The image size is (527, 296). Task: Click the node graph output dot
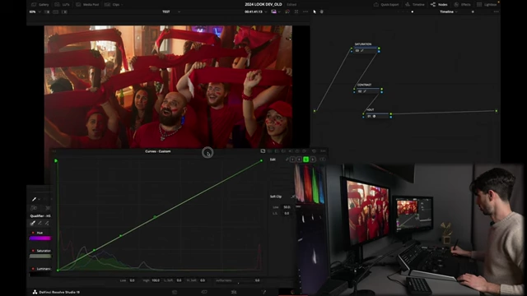[497, 111]
